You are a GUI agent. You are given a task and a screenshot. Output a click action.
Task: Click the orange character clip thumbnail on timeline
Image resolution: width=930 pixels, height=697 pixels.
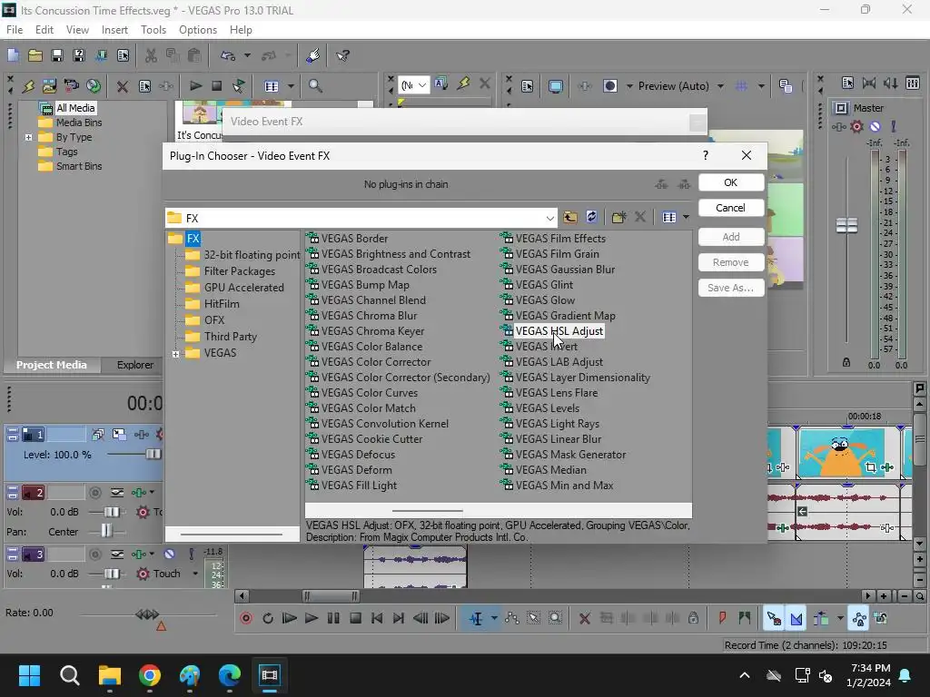(842, 454)
